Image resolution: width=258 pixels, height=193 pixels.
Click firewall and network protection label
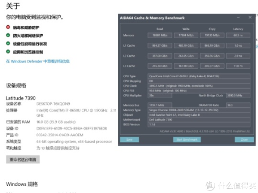28,36
